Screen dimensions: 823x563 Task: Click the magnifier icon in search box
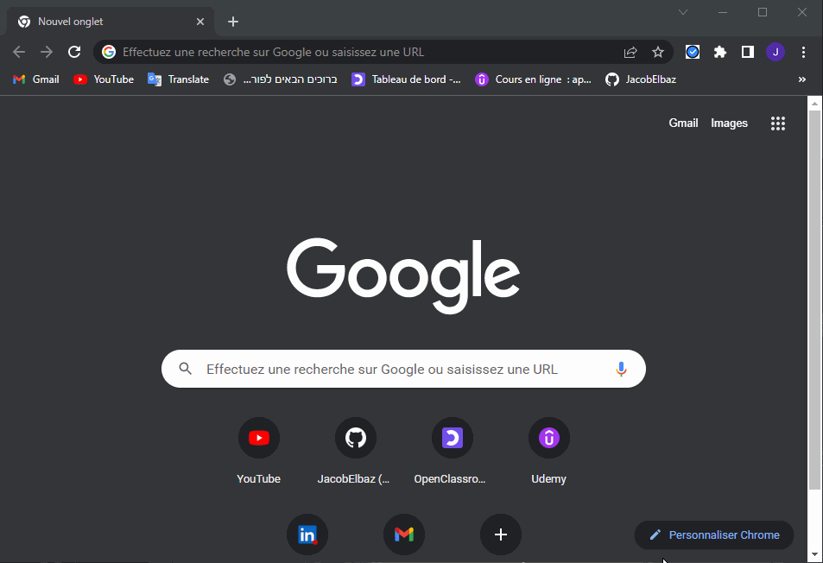point(186,369)
